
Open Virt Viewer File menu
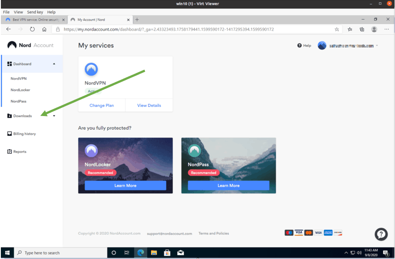point(6,12)
